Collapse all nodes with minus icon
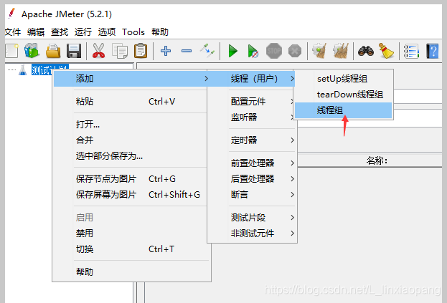 point(187,51)
